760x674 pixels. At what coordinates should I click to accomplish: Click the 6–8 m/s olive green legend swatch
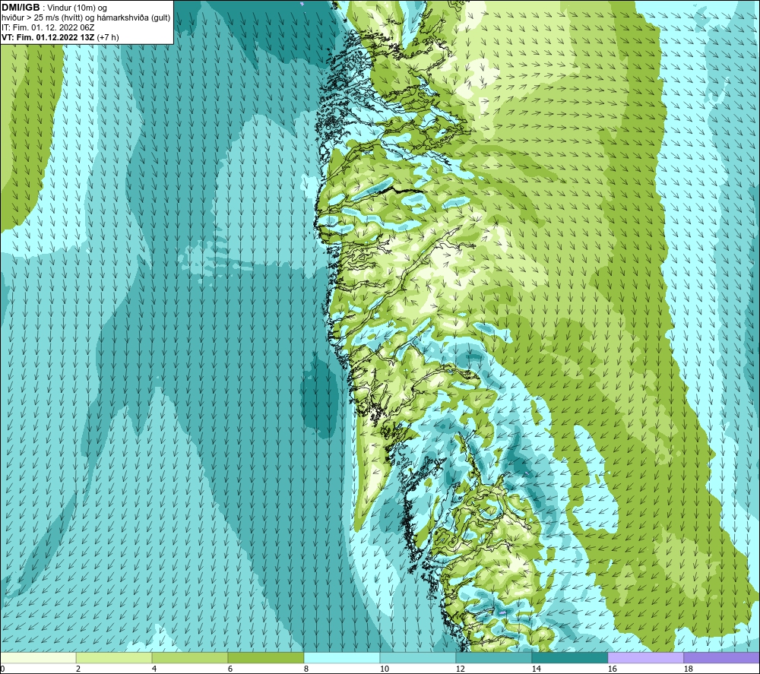click(265, 657)
